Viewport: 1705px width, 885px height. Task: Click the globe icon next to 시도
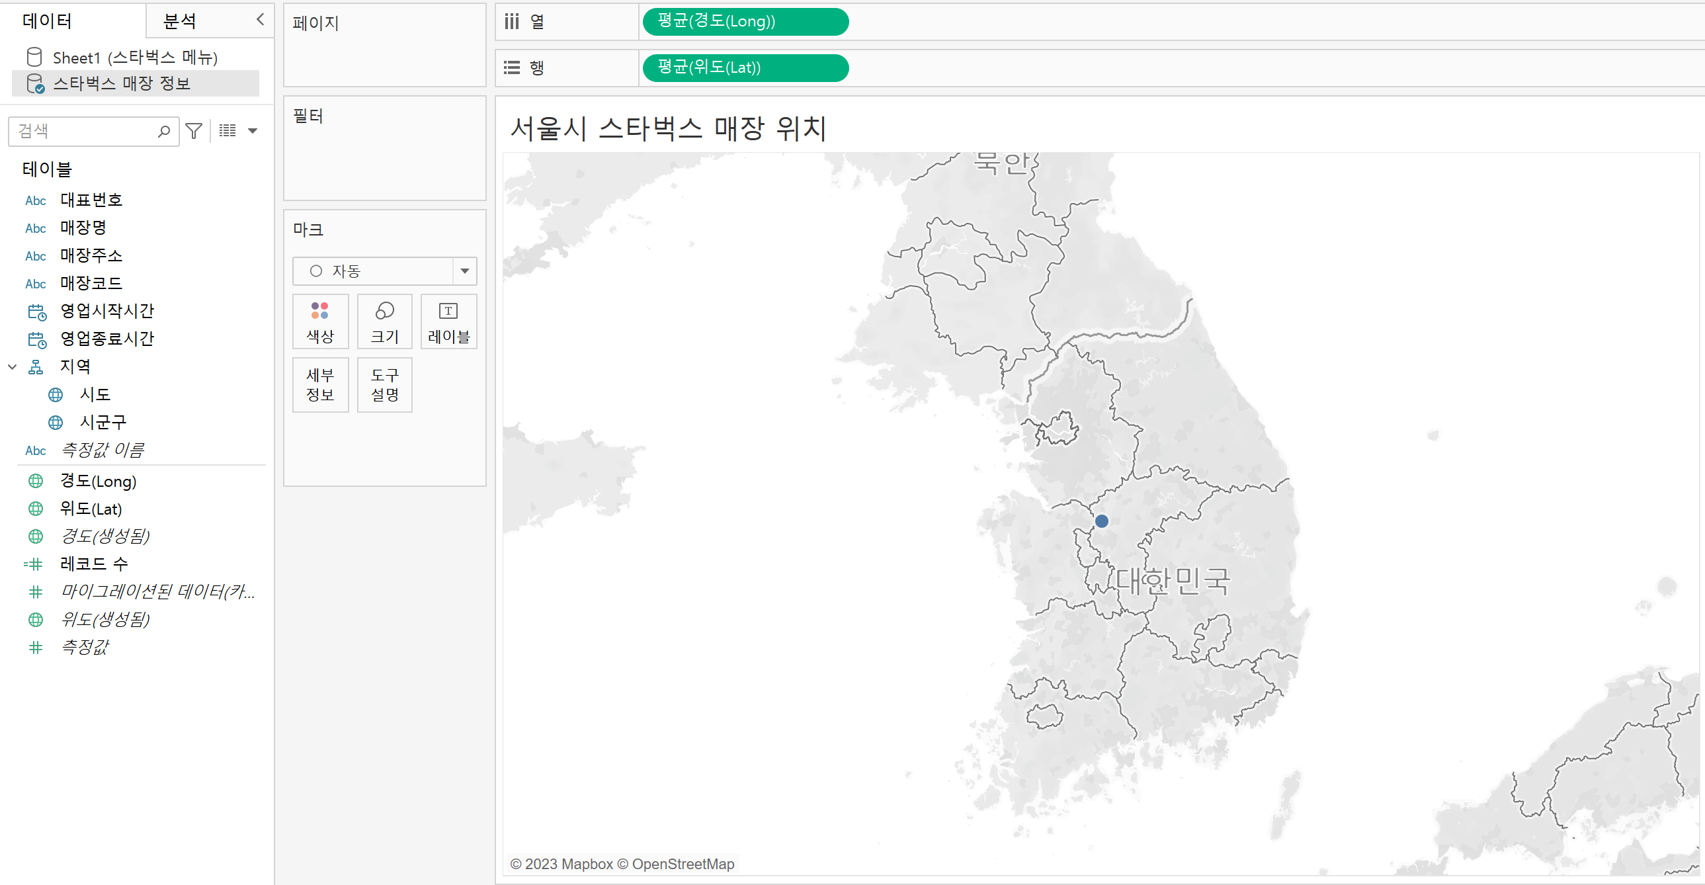point(56,395)
